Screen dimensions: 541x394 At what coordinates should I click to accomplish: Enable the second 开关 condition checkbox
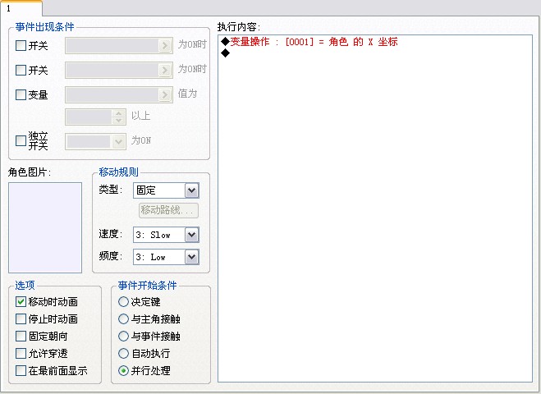point(21,70)
